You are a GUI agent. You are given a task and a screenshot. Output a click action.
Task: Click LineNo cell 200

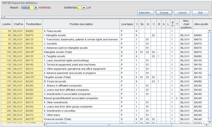click(6, 94)
